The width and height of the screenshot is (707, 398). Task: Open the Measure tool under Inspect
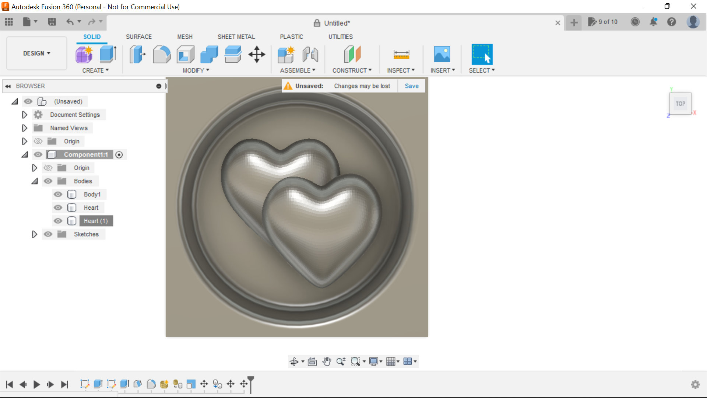tap(401, 54)
